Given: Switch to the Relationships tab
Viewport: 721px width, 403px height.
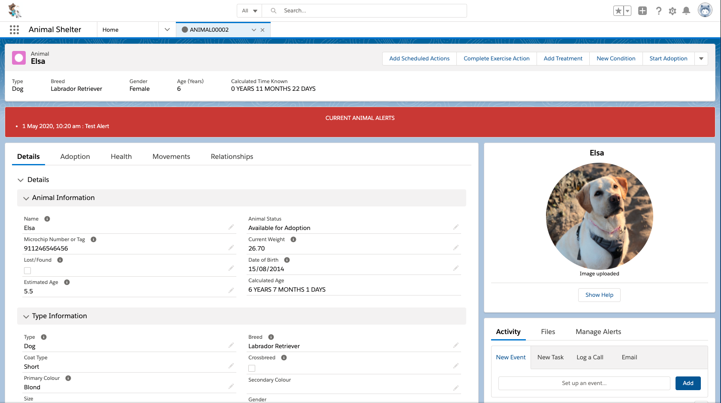Looking at the screenshot, I should 232,157.
